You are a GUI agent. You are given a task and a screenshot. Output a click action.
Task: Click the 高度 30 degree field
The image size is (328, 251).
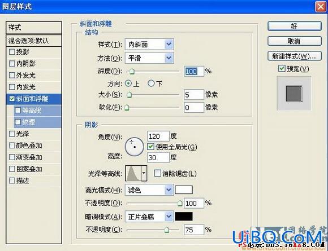point(158,157)
